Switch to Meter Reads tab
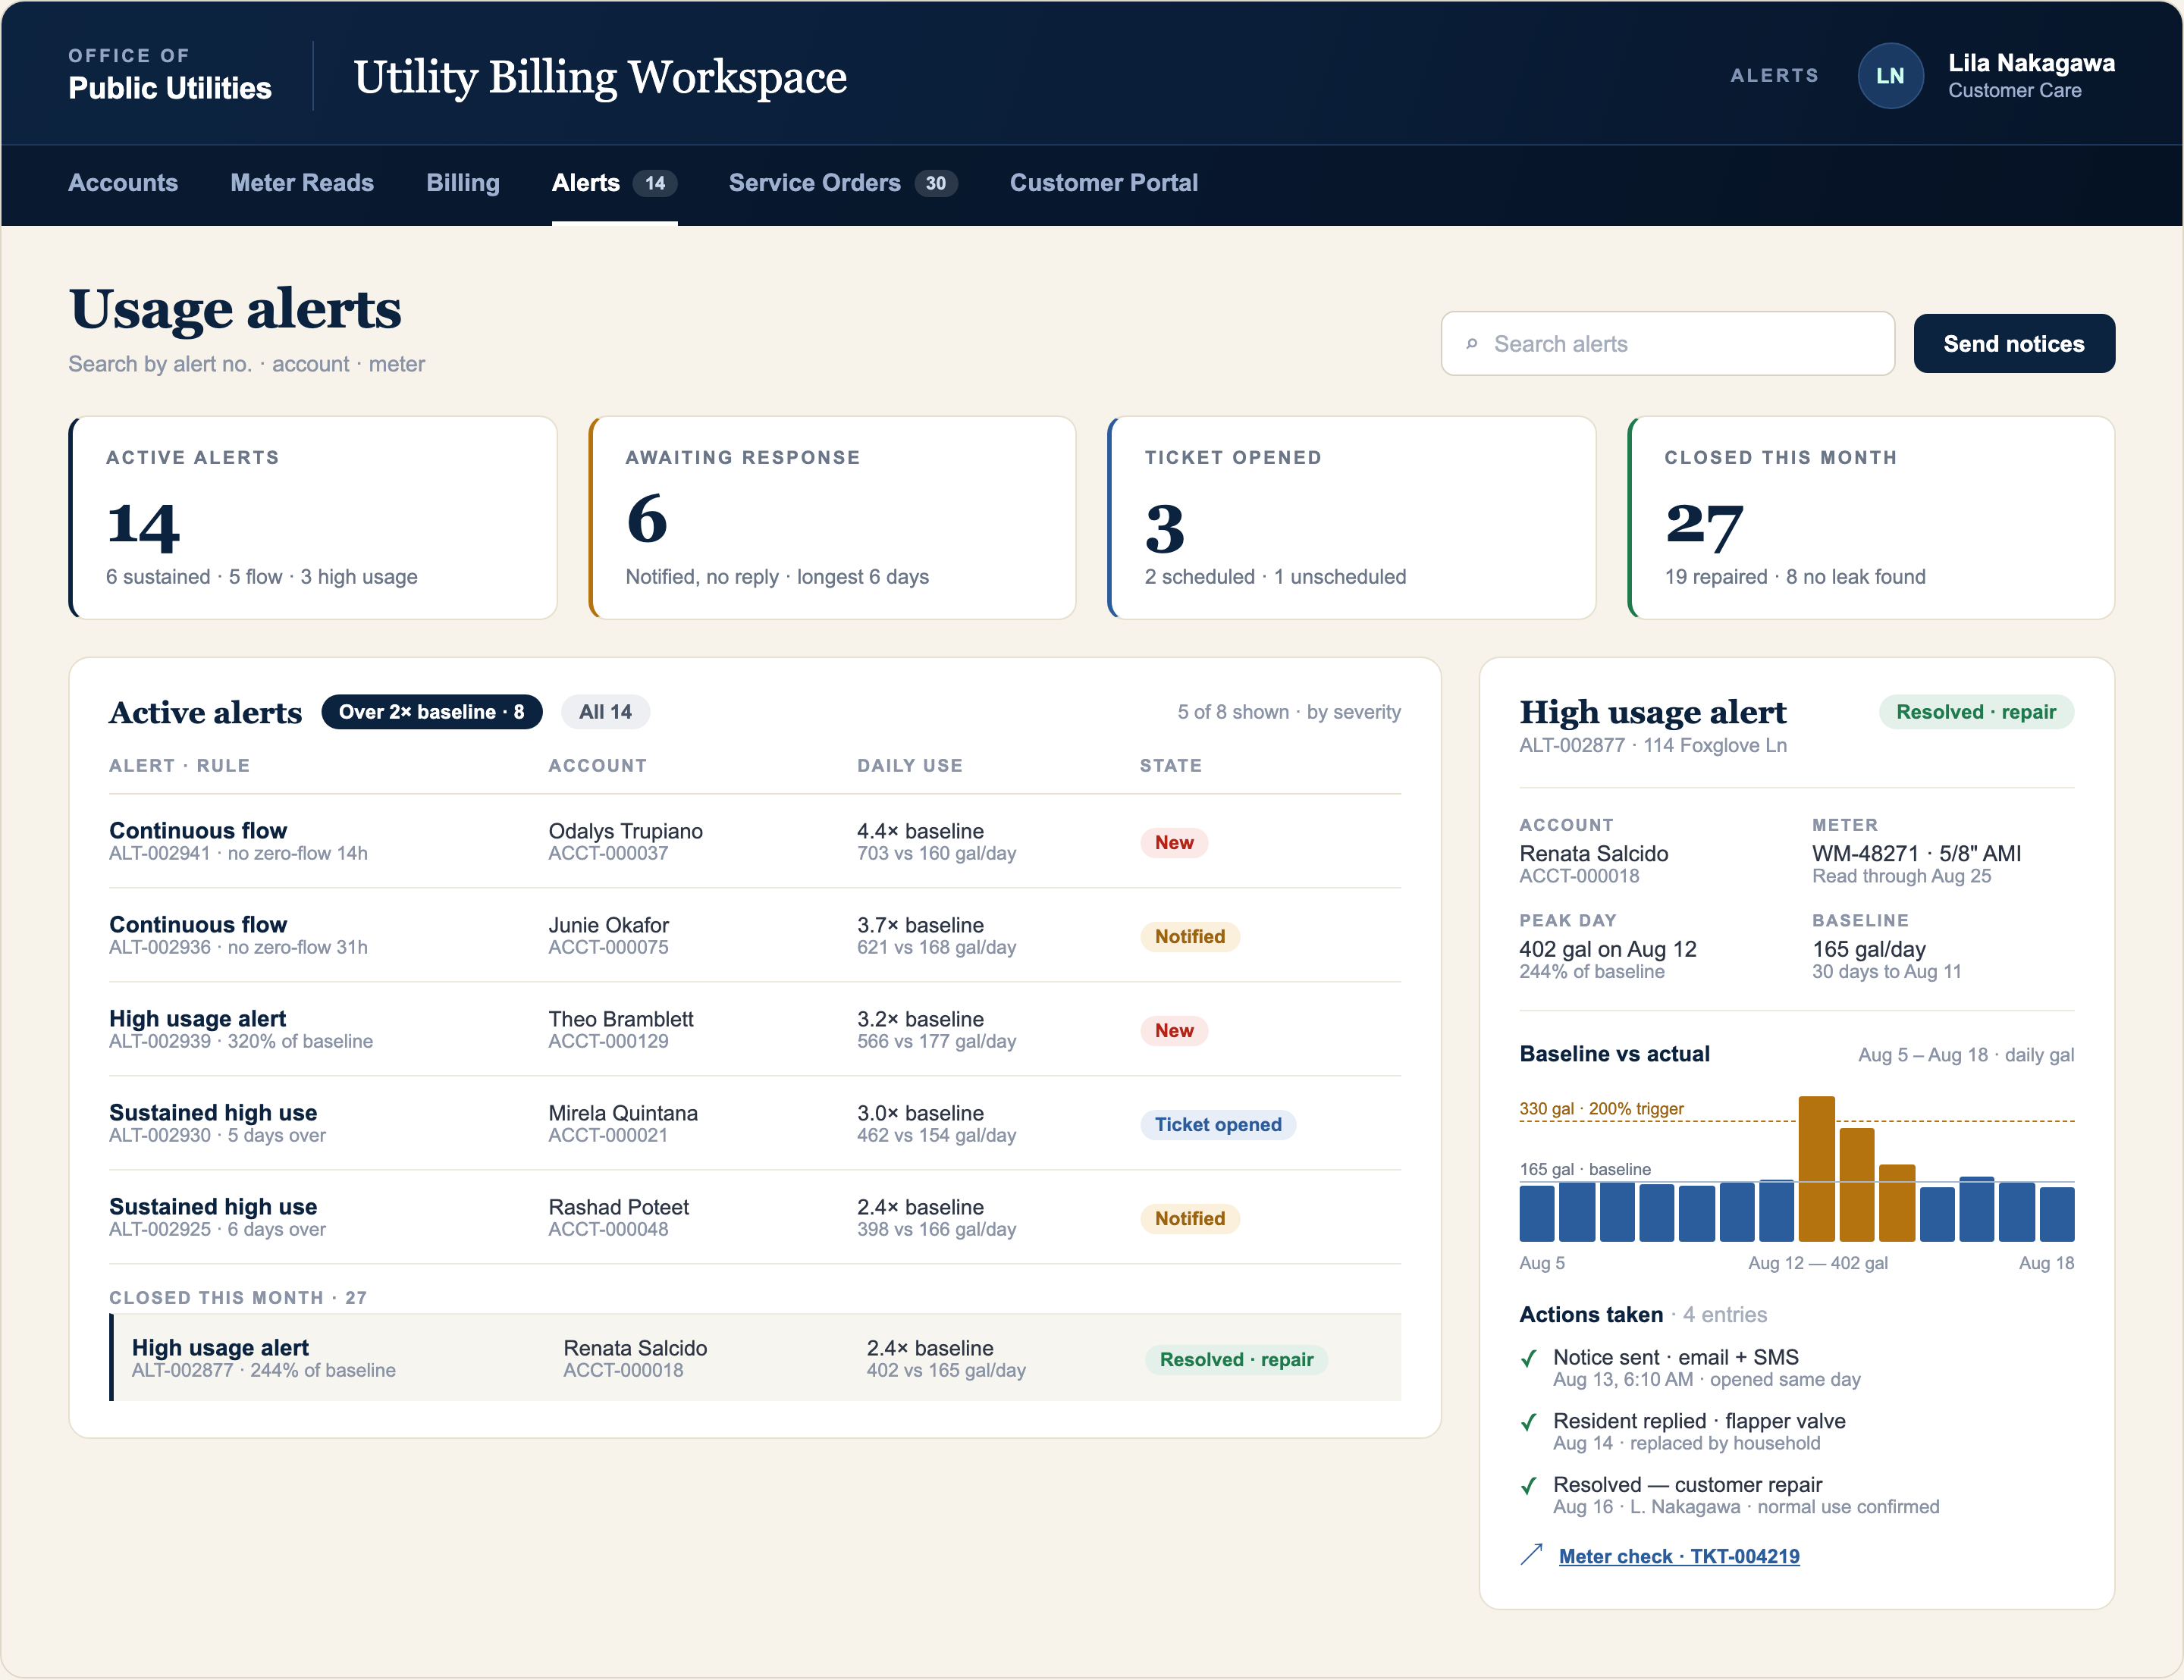 pyautogui.click(x=302, y=183)
